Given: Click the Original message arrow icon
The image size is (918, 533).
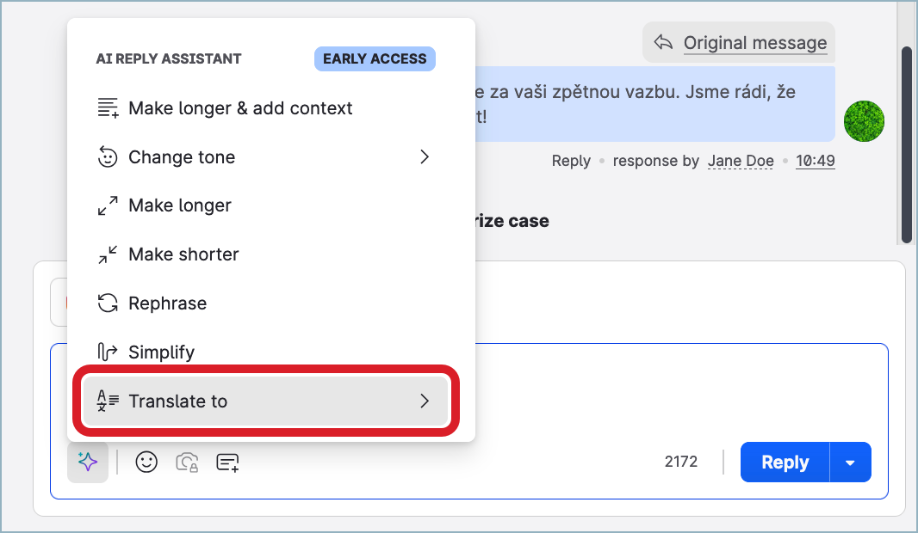Looking at the screenshot, I should click(x=662, y=42).
